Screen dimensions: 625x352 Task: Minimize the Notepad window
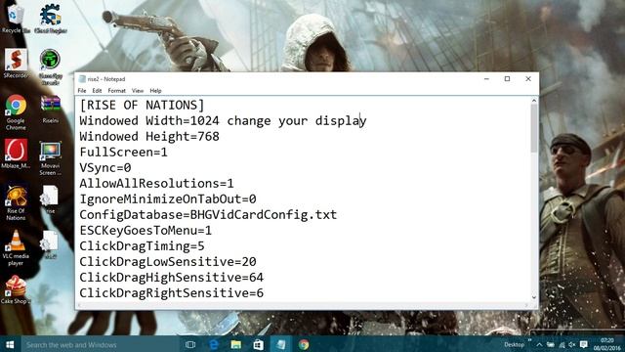(x=486, y=79)
